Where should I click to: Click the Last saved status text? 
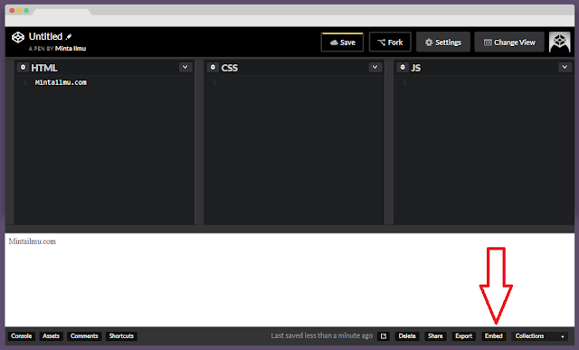tap(322, 336)
